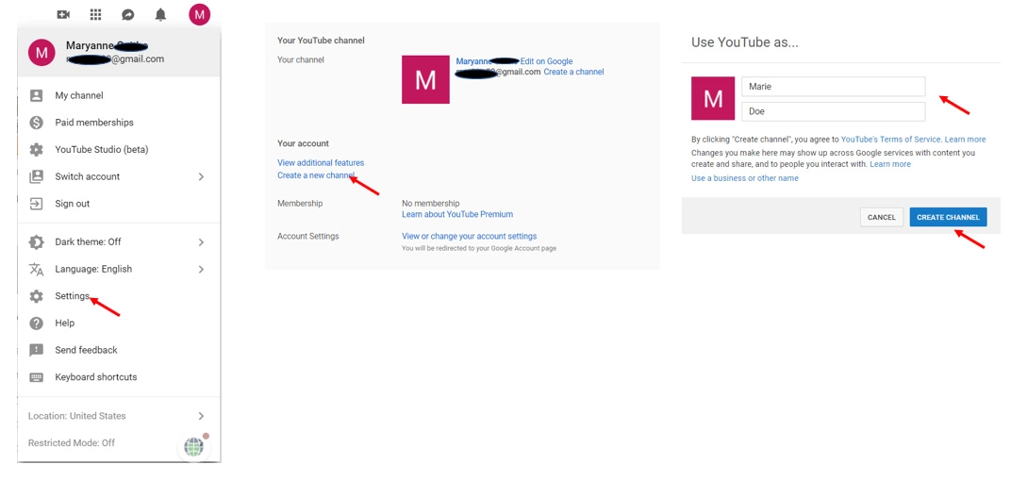Expand the Location chevron
Image resolution: width=1011 pixels, height=481 pixels.
pos(201,416)
